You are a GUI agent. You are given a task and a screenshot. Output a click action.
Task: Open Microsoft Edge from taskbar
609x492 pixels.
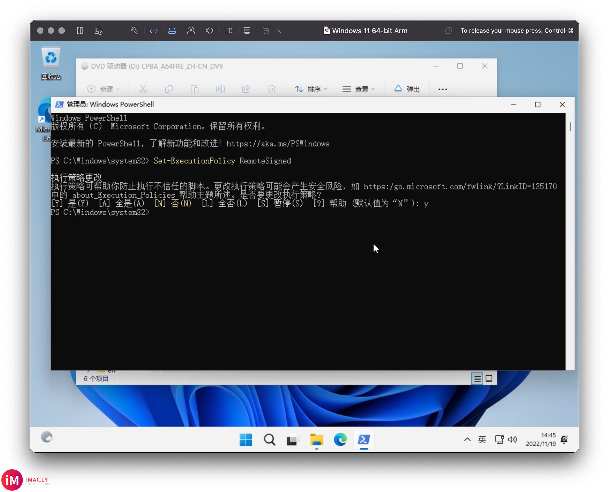(x=340, y=439)
